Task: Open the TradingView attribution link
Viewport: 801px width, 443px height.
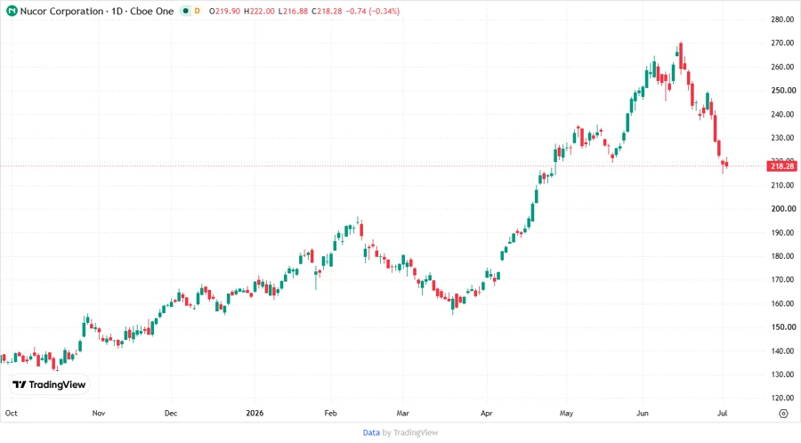Action: [416, 433]
